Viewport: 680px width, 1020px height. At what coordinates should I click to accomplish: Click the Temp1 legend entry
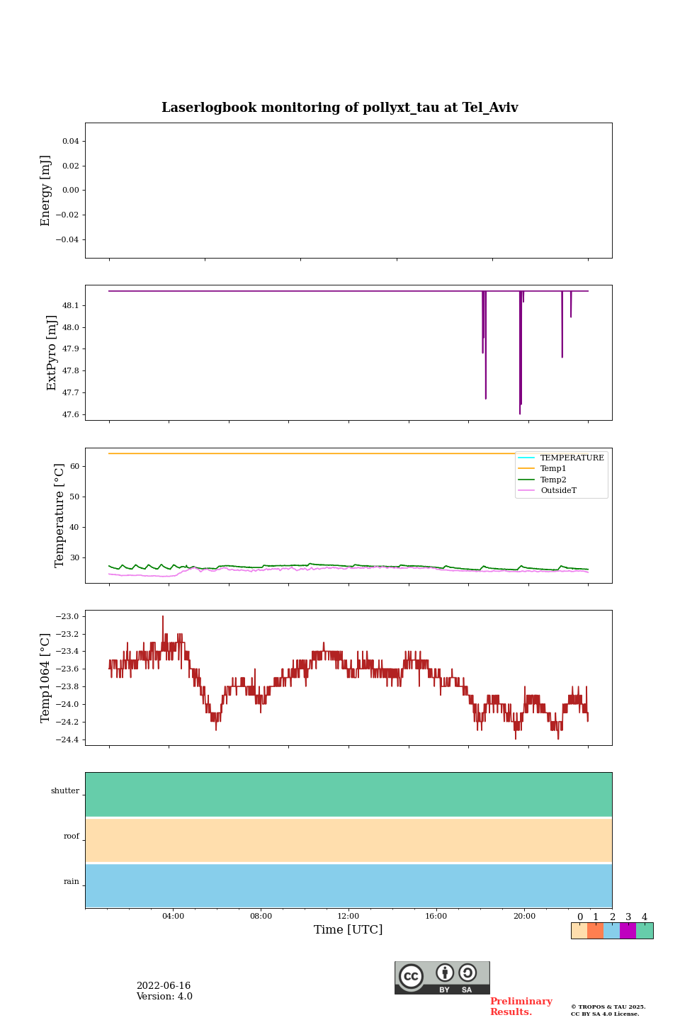[x=543, y=469]
